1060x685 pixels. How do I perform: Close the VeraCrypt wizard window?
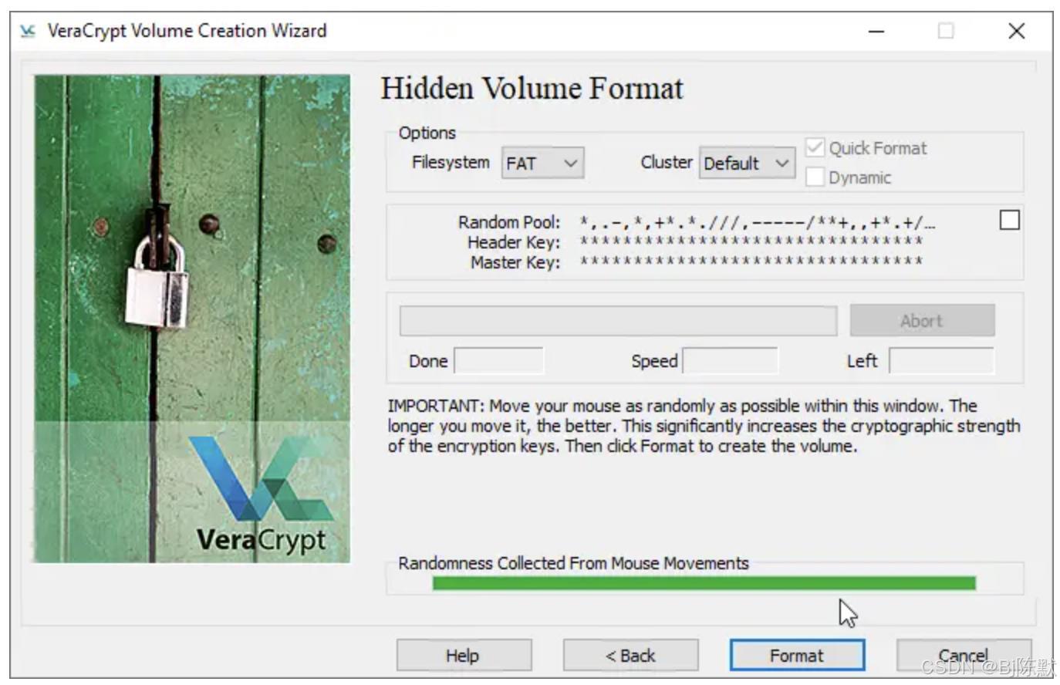coord(1017,31)
